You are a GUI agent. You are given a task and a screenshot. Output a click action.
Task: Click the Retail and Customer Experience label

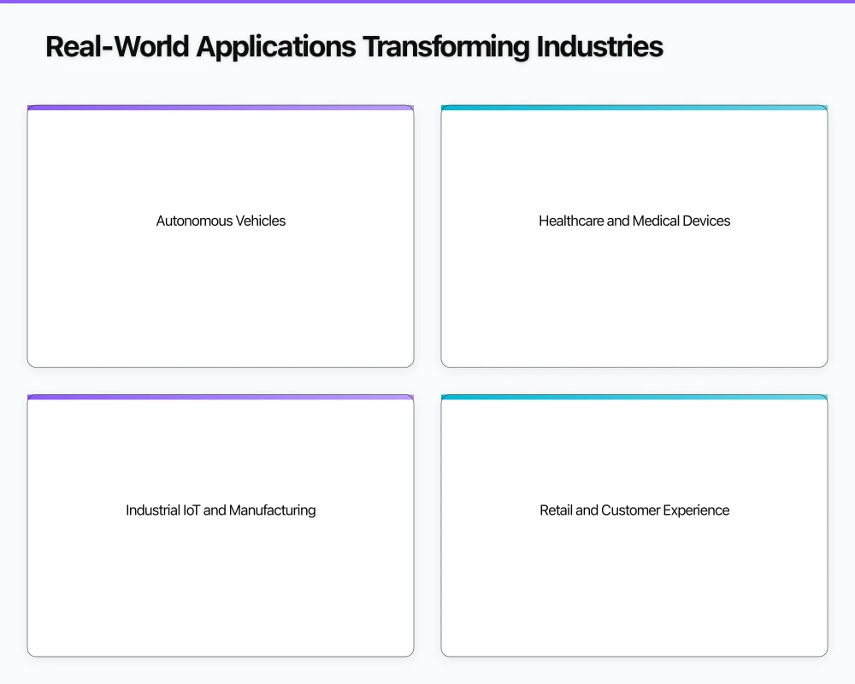point(634,510)
